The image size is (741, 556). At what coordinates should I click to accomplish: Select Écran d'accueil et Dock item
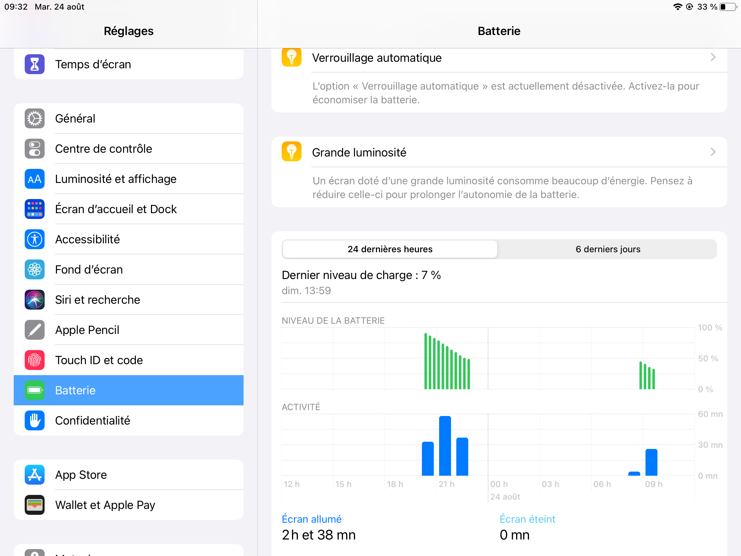116,209
